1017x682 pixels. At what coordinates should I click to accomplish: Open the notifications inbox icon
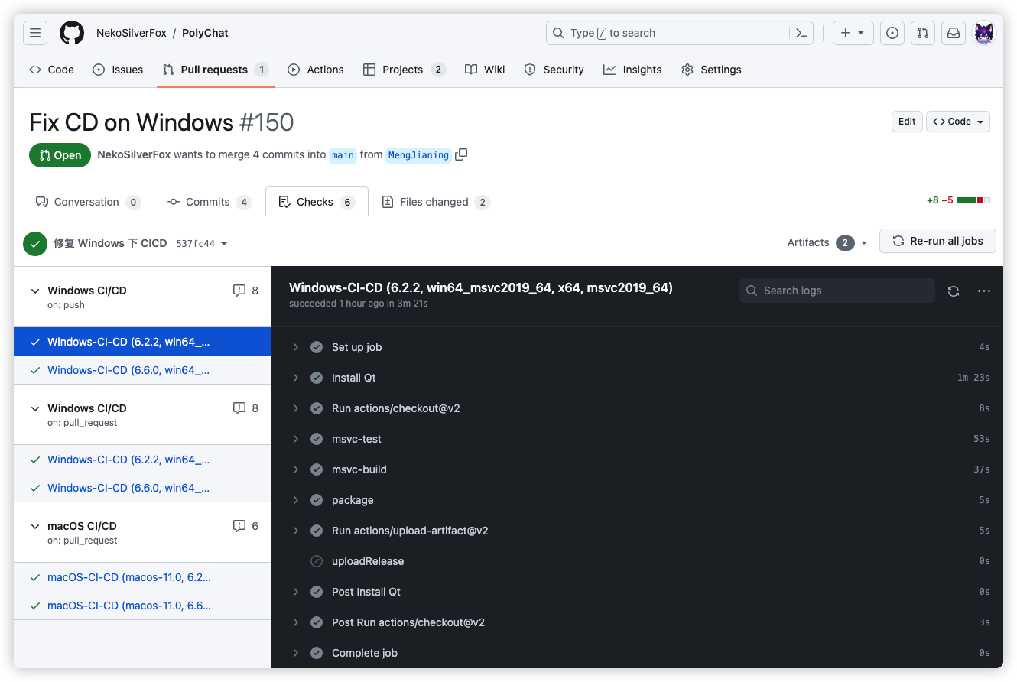pos(954,33)
